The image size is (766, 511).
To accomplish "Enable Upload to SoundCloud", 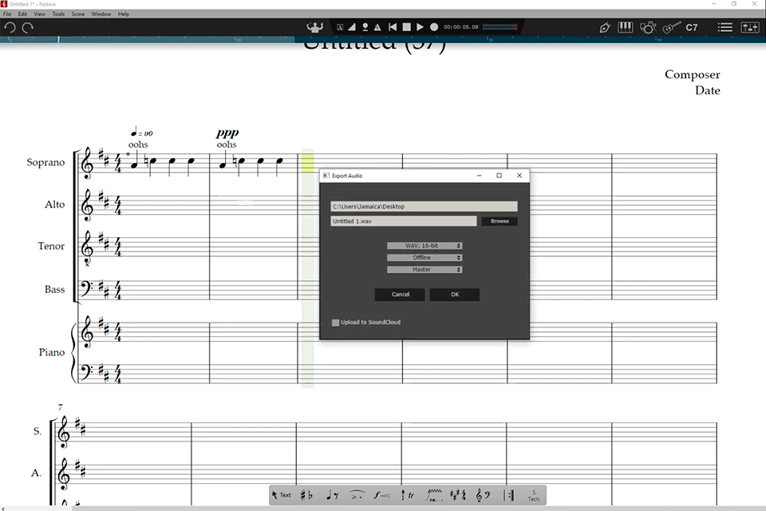I will tap(335, 322).
